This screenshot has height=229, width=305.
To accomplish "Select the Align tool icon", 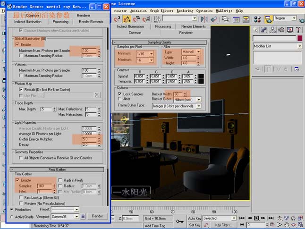I will (214, 19).
